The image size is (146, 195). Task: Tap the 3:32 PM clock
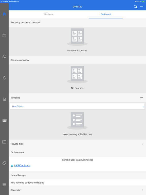pyautogui.click(x=4, y=2)
